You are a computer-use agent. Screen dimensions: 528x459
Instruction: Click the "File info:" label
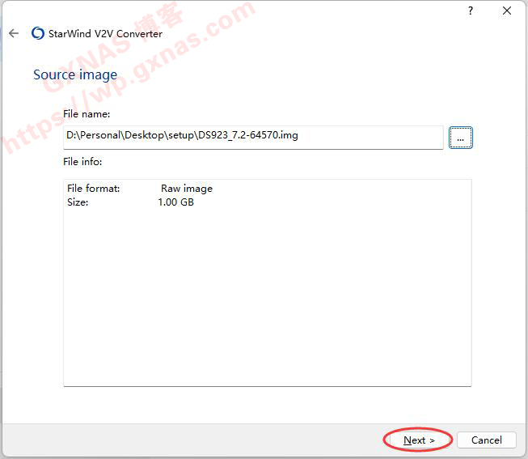click(82, 162)
